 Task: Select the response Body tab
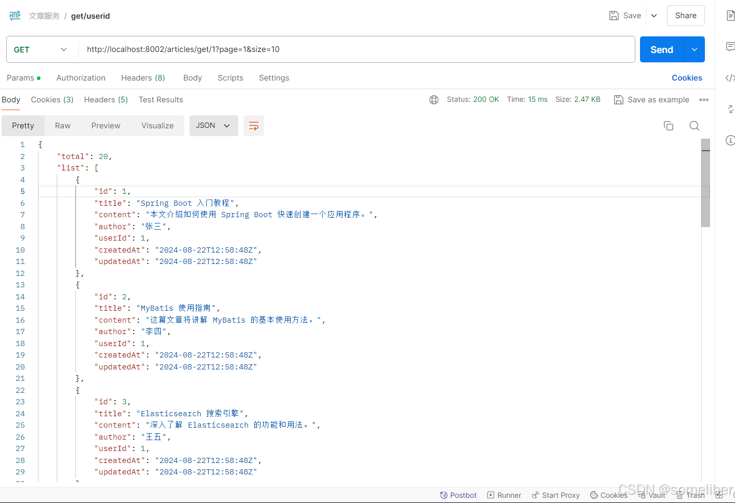pos(11,100)
